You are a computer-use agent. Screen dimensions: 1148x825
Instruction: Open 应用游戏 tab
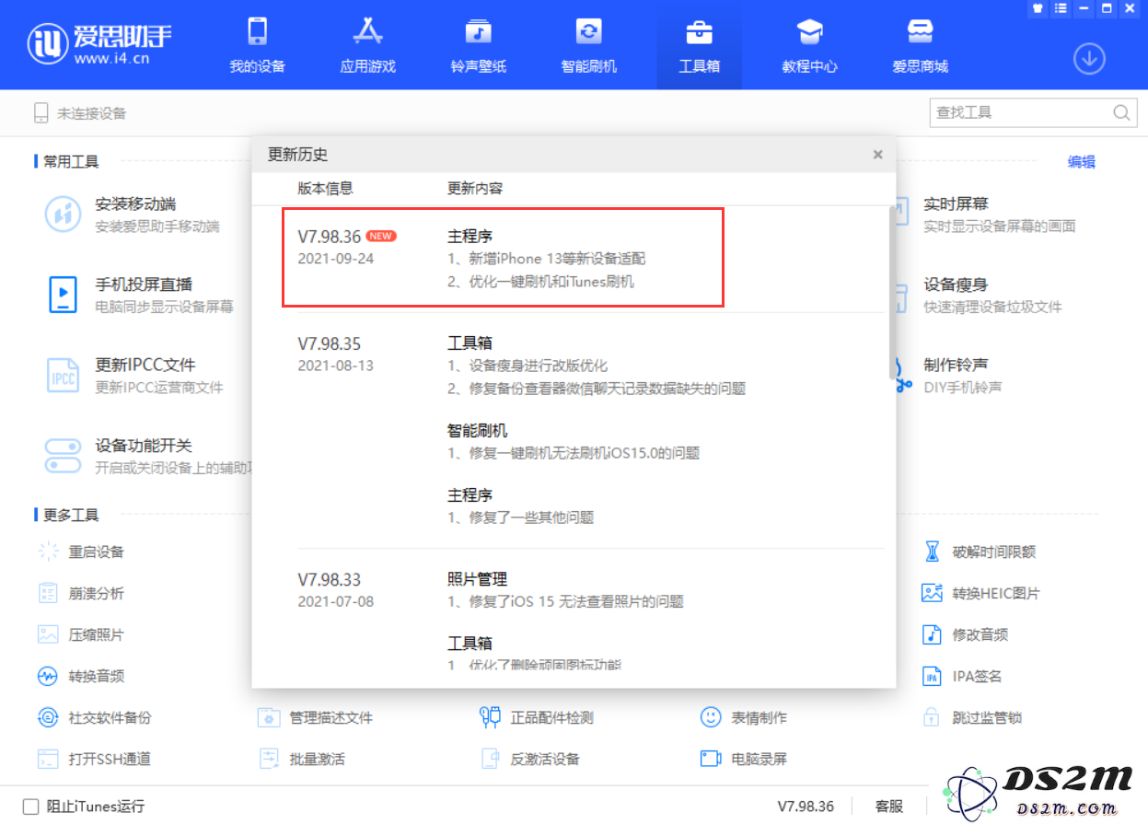coord(367,45)
